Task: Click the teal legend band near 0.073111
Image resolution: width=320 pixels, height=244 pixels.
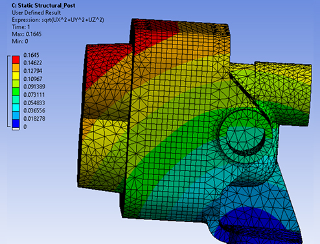Action: 16,99
